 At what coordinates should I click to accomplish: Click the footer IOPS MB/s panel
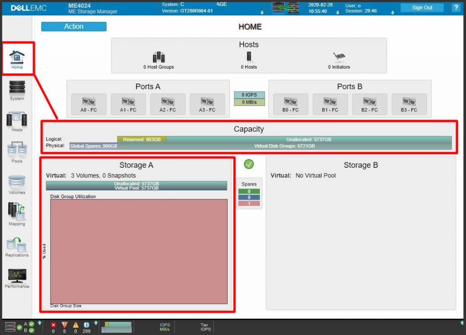[x=165, y=327]
